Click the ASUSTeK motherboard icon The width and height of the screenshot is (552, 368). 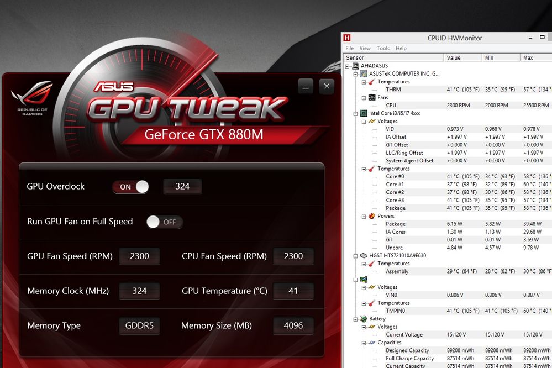(x=364, y=73)
